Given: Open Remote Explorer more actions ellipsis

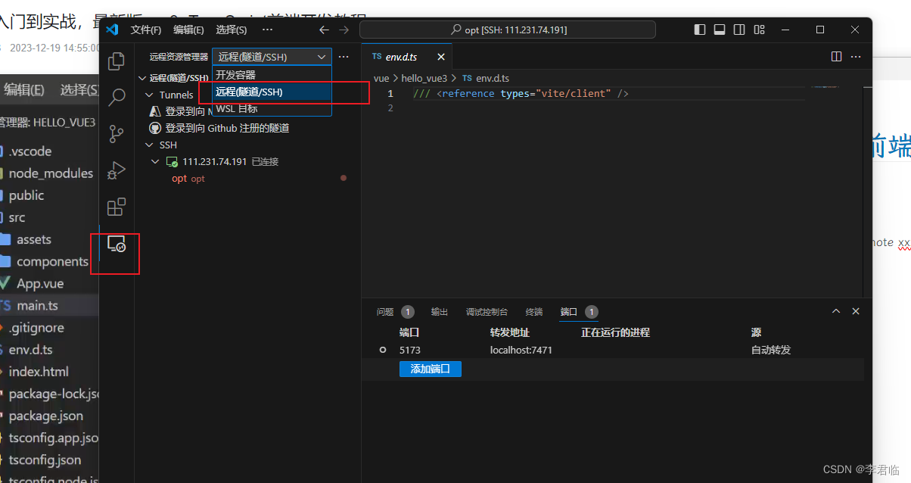Looking at the screenshot, I should pyautogui.click(x=344, y=57).
